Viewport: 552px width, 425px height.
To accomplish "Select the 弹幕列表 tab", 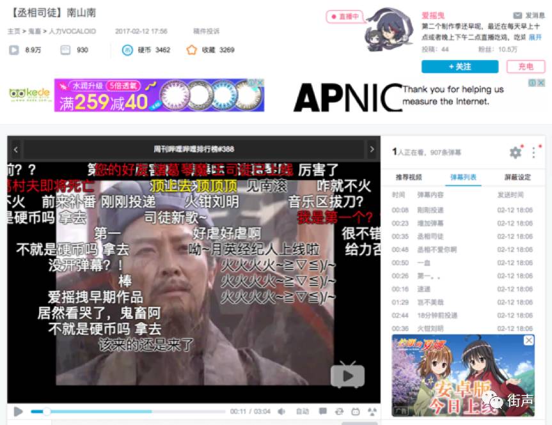I will (x=463, y=177).
